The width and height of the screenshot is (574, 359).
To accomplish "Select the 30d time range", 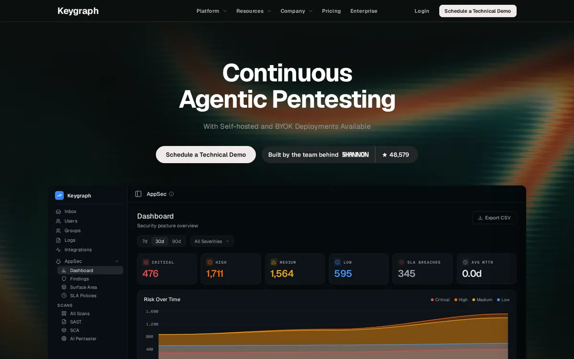I will (160, 241).
